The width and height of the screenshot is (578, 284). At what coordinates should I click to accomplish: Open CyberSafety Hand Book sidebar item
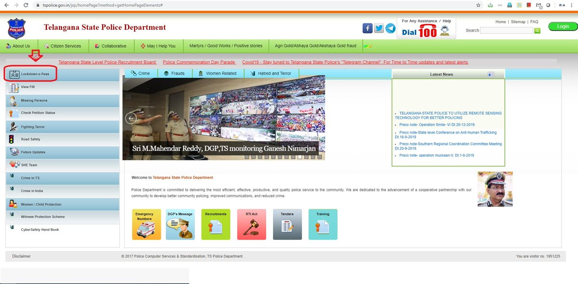click(x=62, y=230)
